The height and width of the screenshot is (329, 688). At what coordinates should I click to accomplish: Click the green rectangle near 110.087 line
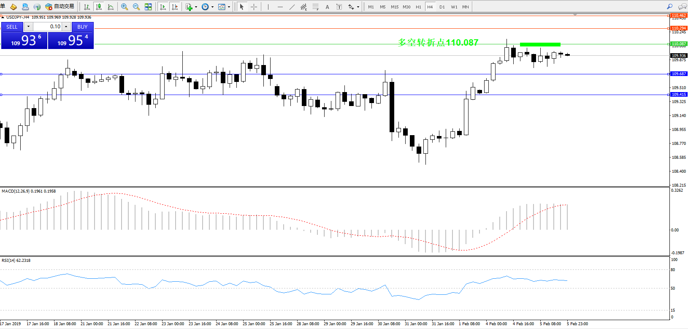pos(540,44)
